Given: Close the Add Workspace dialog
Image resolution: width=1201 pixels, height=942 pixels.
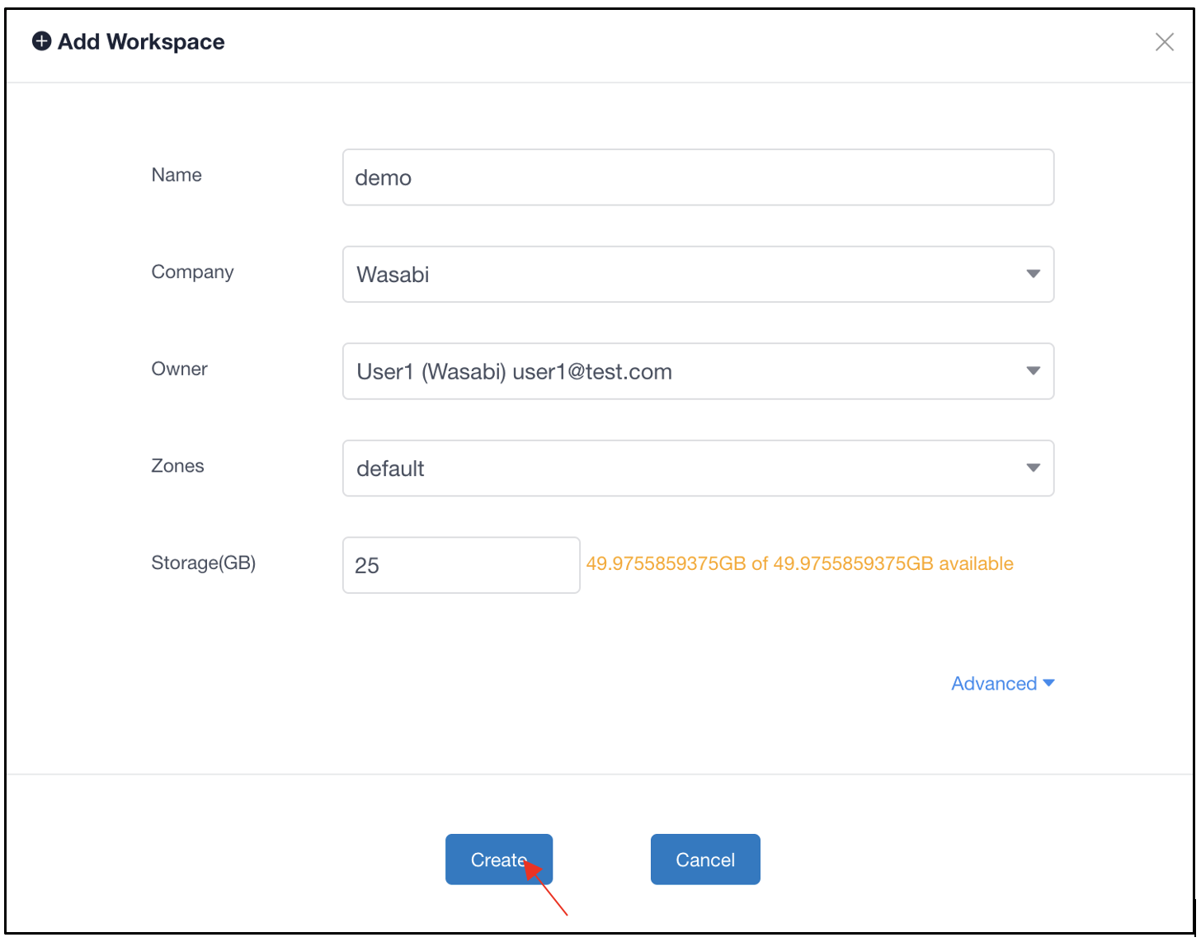Looking at the screenshot, I should pyautogui.click(x=1165, y=42).
